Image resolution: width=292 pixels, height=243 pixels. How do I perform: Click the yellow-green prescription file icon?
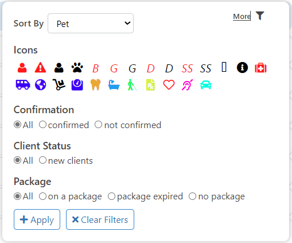coord(150,84)
